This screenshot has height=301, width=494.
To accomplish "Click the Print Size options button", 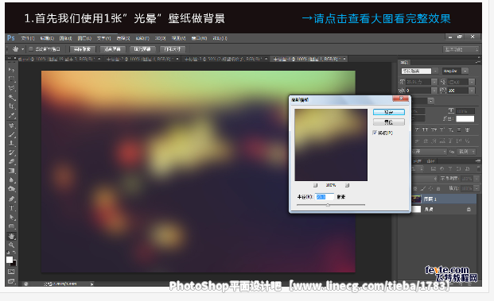I will pos(173,49).
